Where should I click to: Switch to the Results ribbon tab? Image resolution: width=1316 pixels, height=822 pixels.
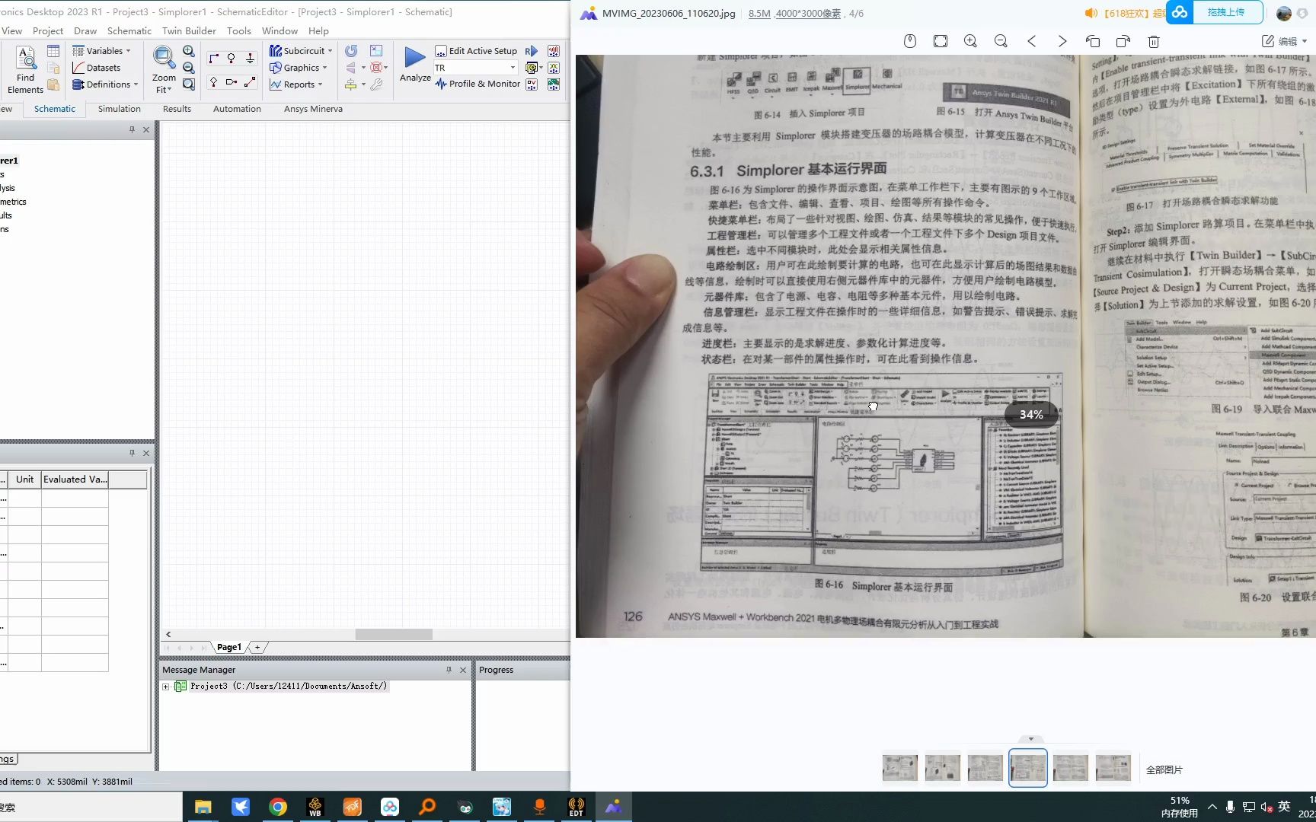(x=177, y=109)
